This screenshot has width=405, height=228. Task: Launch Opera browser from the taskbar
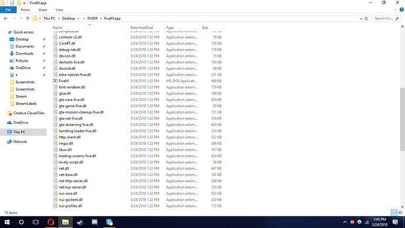[51, 222]
